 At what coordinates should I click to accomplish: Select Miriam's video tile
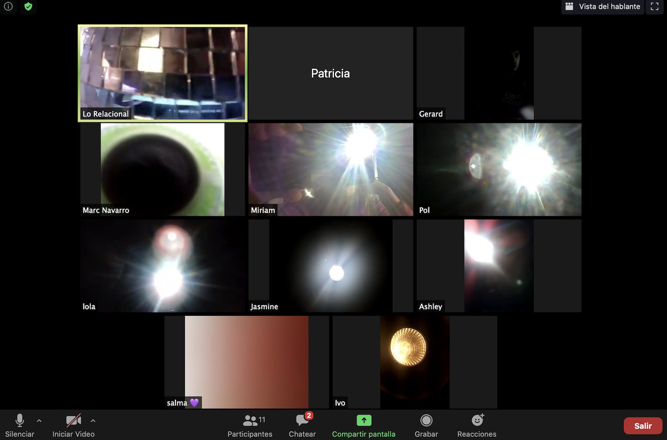(330, 169)
